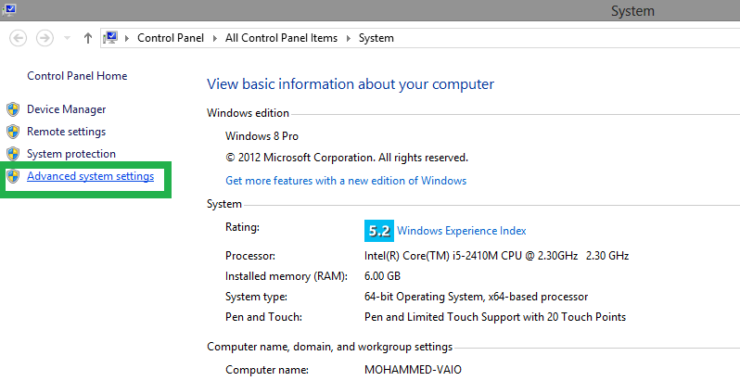
Task: Select Control Panel in the breadcrumb
Action: click(x=171, y=38)
